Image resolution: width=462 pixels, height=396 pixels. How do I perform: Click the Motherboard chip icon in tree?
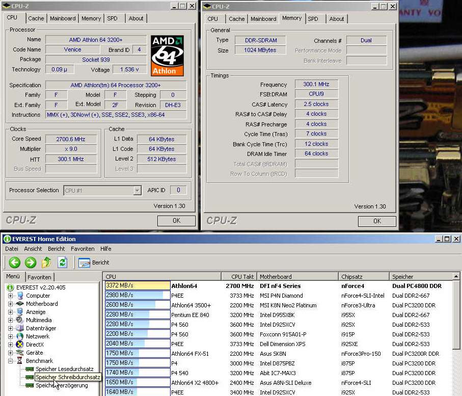20,303
